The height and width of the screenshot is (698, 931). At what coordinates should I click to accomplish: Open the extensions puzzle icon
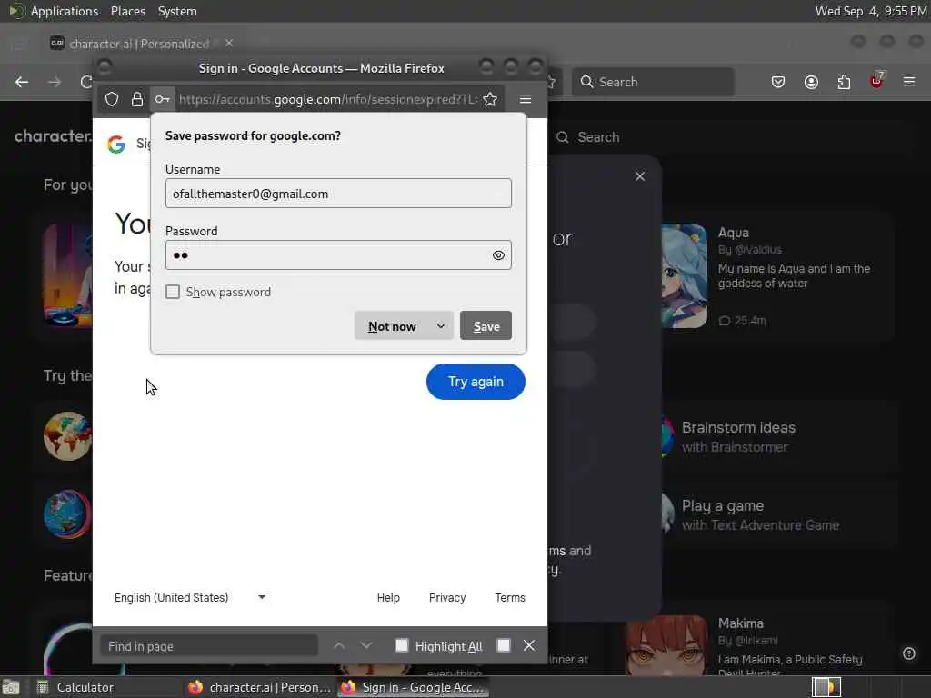pos(844,82)
